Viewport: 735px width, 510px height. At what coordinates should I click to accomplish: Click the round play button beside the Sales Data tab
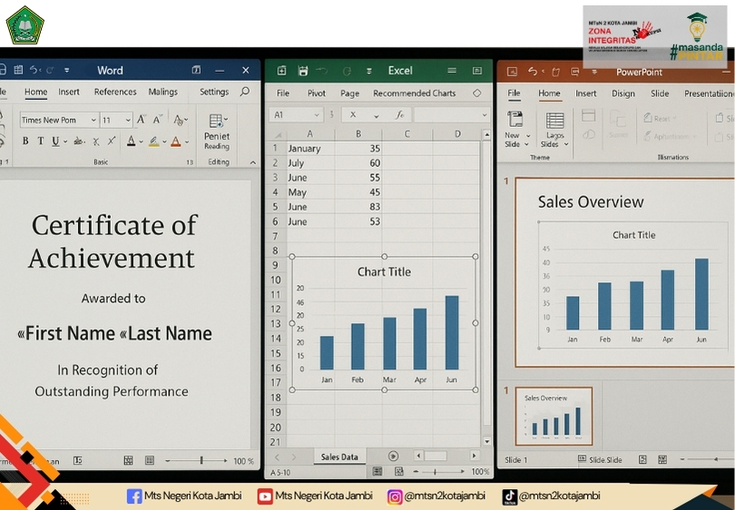[393, 456]
